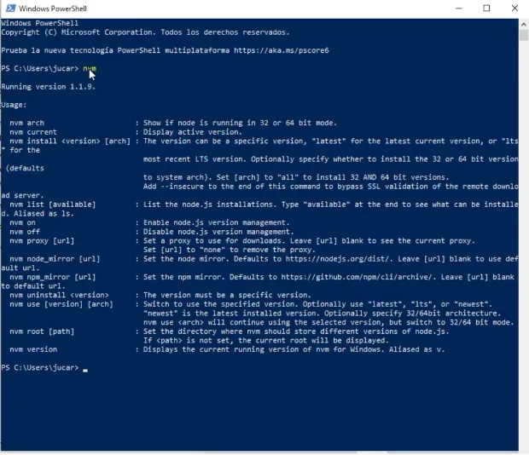Click the 'Windows PowerShell' title text
The width and height of the screenshot is (529, 455).
click(53, 9)
